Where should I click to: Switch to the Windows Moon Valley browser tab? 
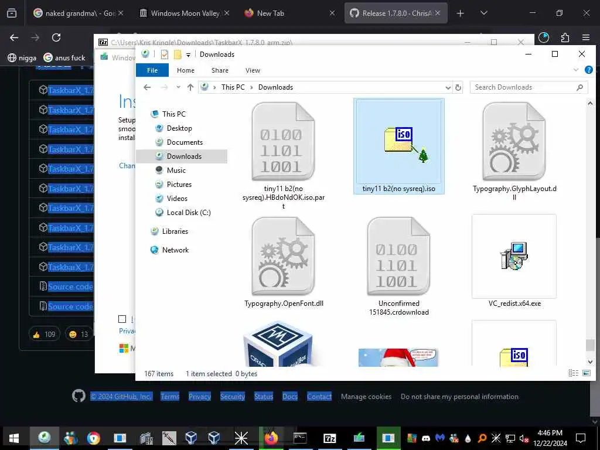[x=185, y=13]
